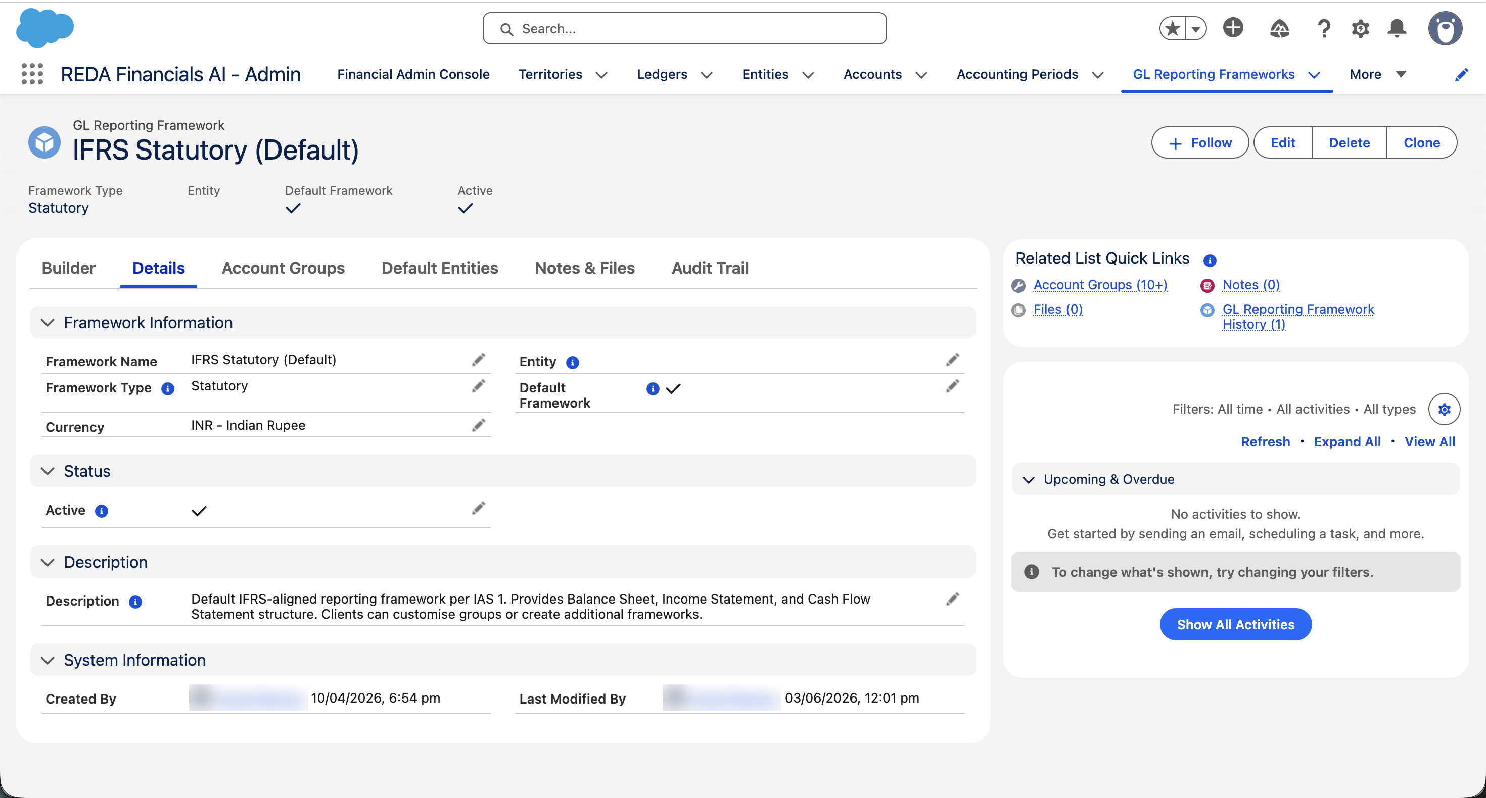1486x798 pixels.
Task: Open the Territories menu chevron
Action: (x=601, y=75)
